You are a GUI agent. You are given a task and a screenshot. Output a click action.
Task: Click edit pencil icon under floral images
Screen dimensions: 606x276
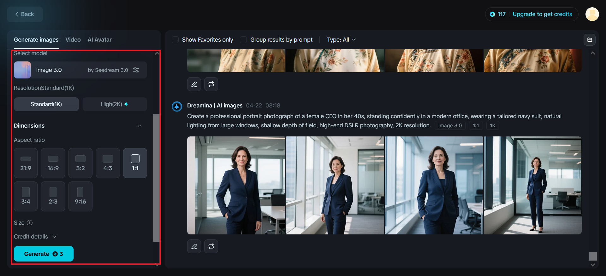point(194,84)
